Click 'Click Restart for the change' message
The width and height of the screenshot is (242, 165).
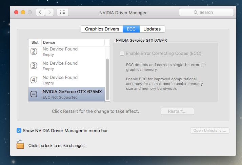click(x=95, y=111)
